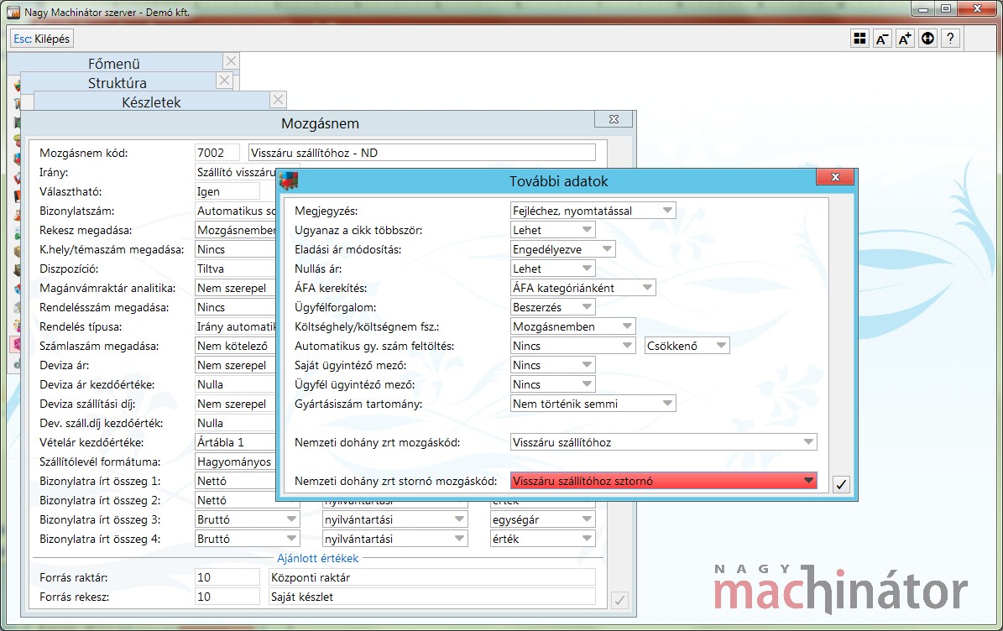Open Eladási ár módosítás dropdown
The height and width of the screenshot is (631, 1003).
(x=563, y=249)
